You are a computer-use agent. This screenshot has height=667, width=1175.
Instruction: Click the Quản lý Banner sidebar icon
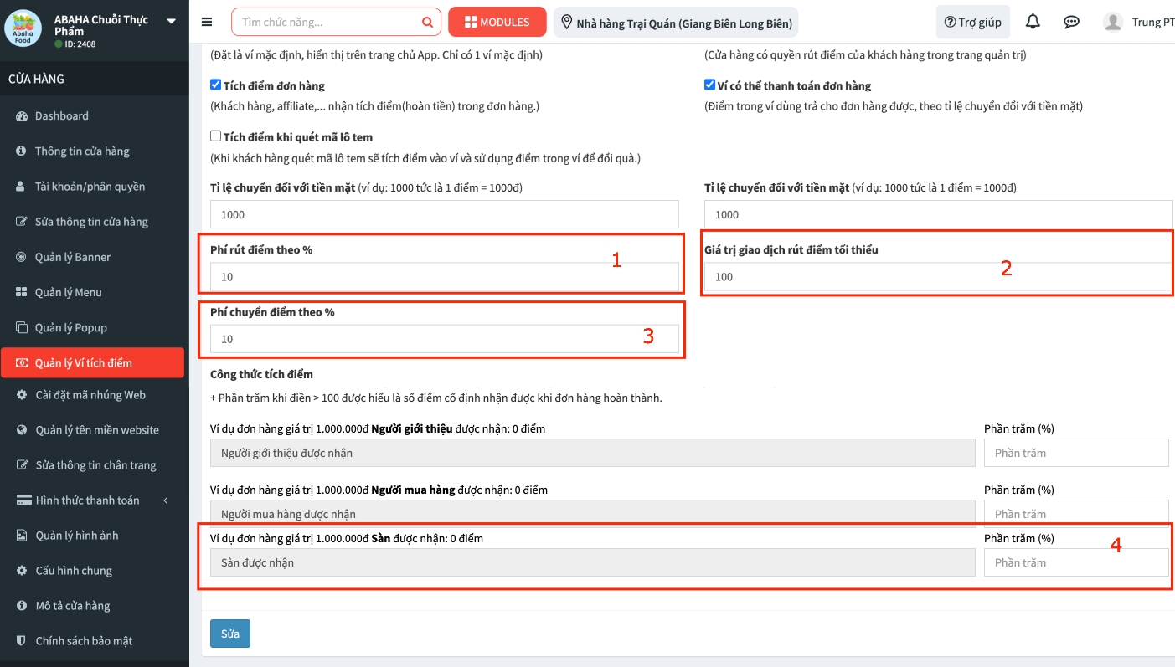(22, 257)
